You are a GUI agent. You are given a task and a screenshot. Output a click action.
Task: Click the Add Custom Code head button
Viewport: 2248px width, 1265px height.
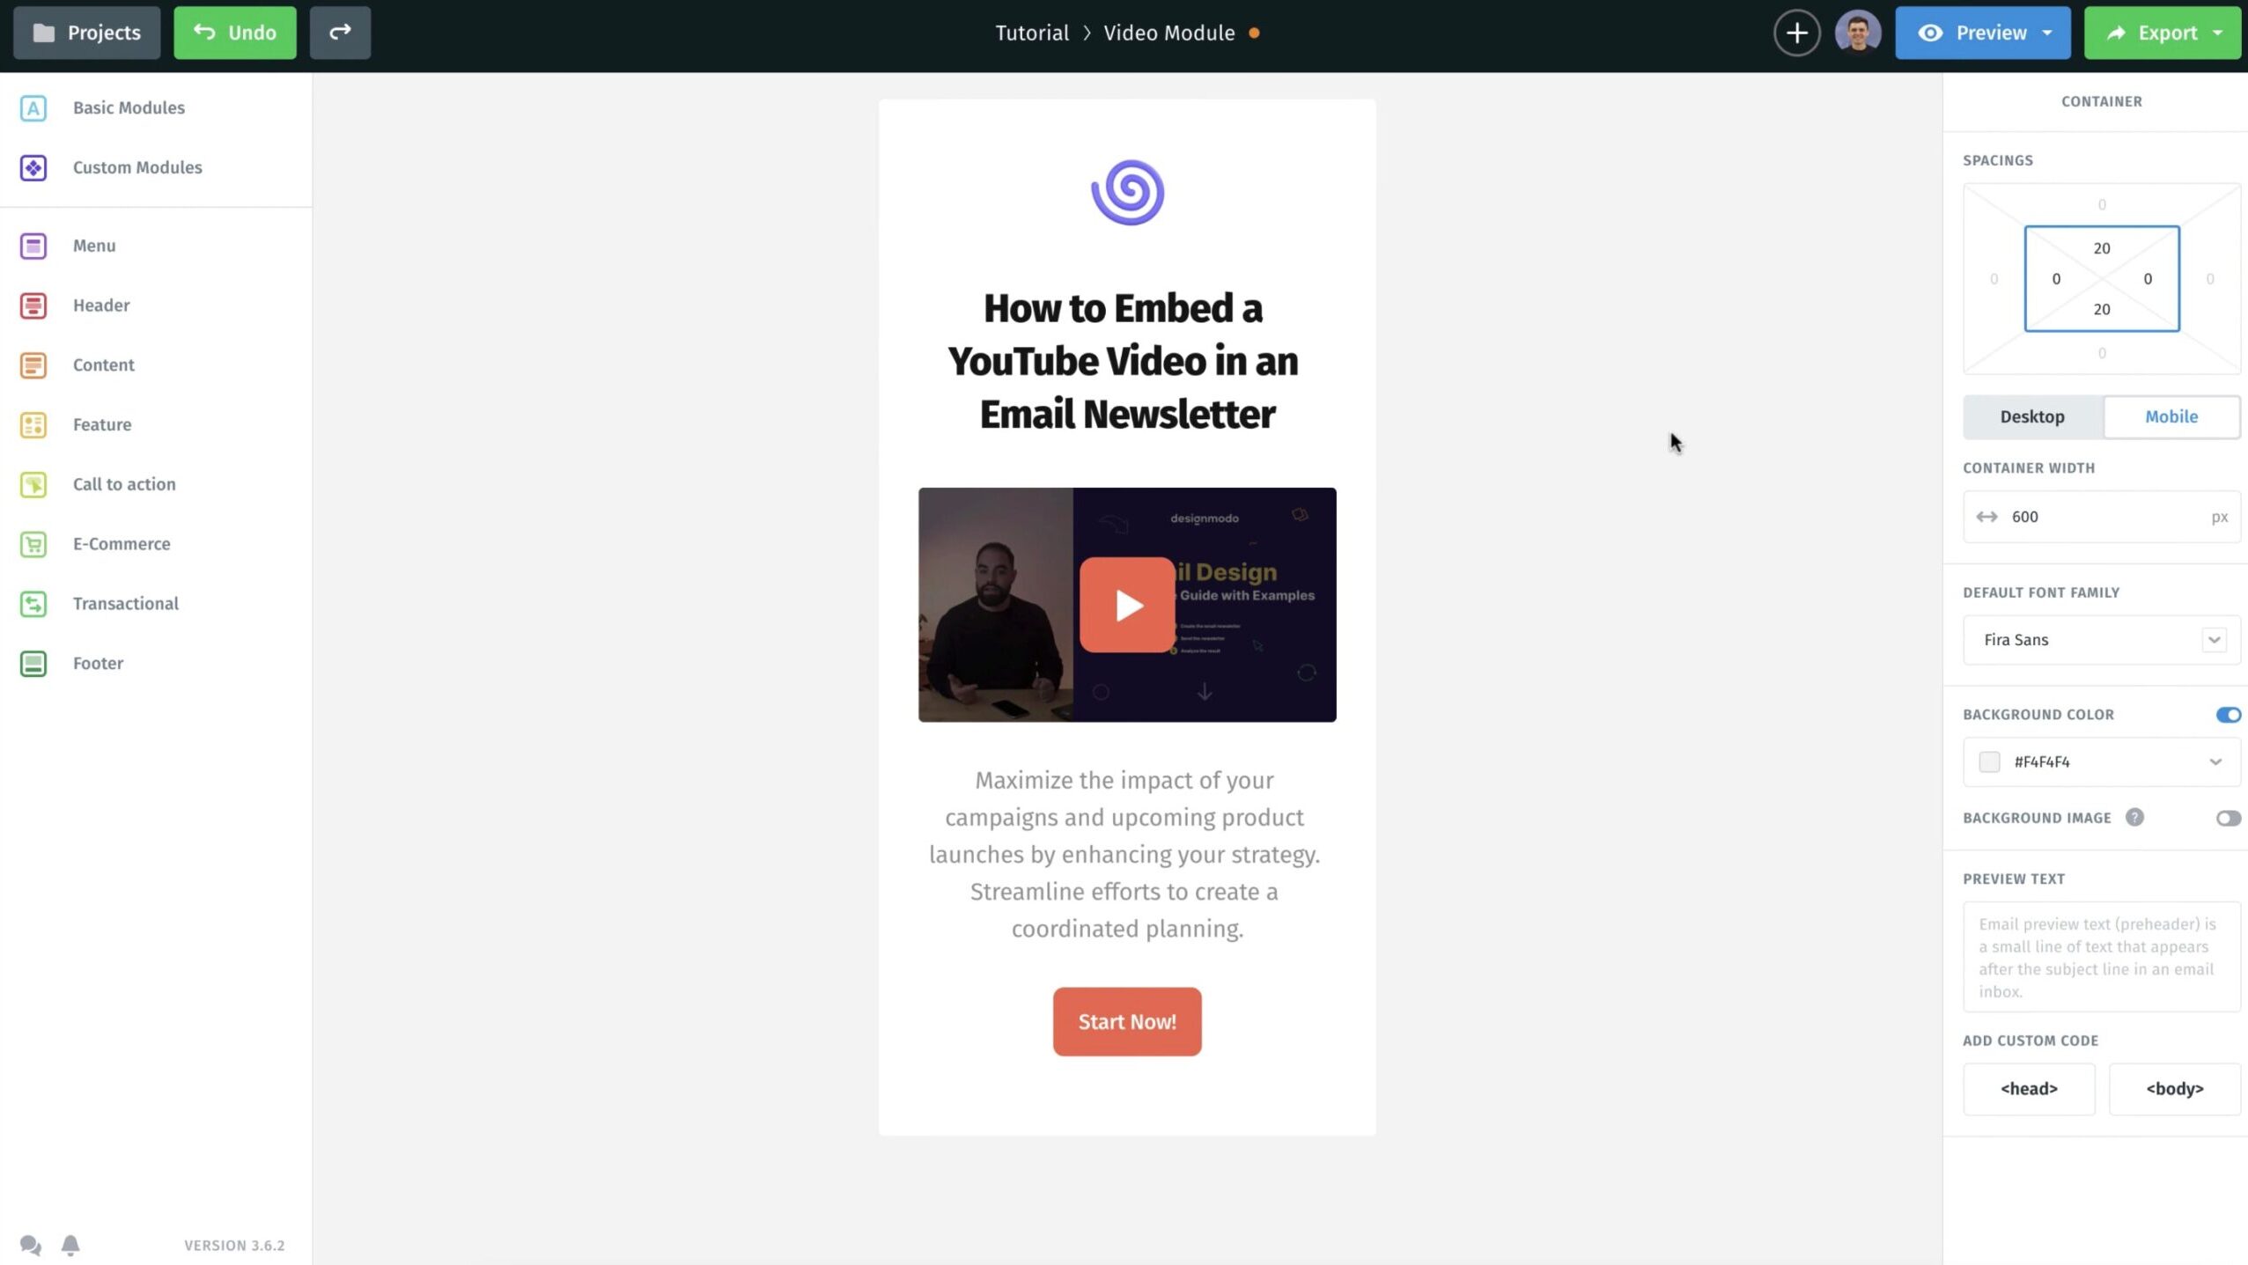(x=2029, y=1089)
